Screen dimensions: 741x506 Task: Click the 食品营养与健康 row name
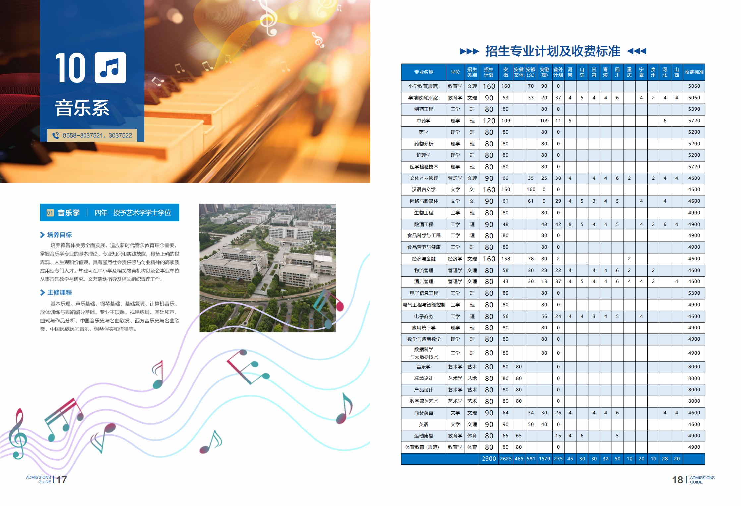tap(424, 247)
